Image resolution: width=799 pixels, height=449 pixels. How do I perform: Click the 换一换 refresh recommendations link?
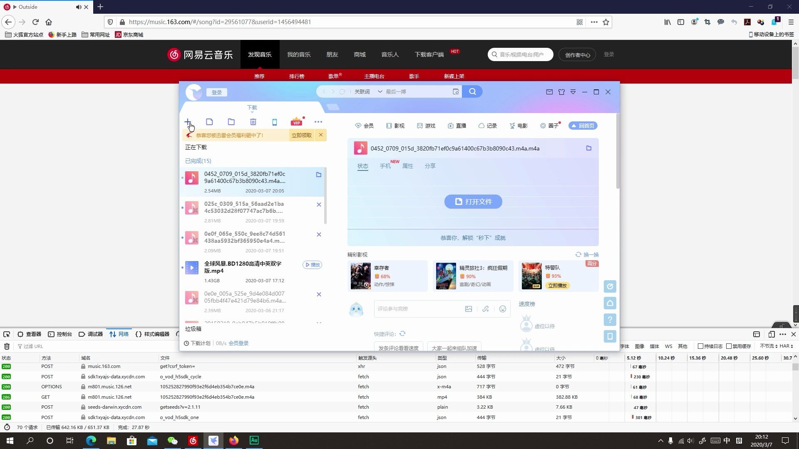[x=587, y=254]
